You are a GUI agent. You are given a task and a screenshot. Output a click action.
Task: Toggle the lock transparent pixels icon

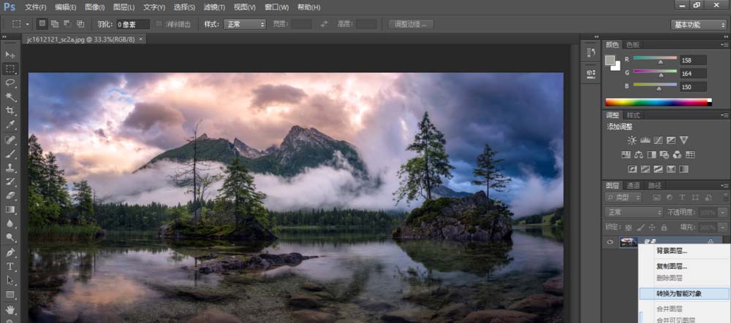coord(628,227)
